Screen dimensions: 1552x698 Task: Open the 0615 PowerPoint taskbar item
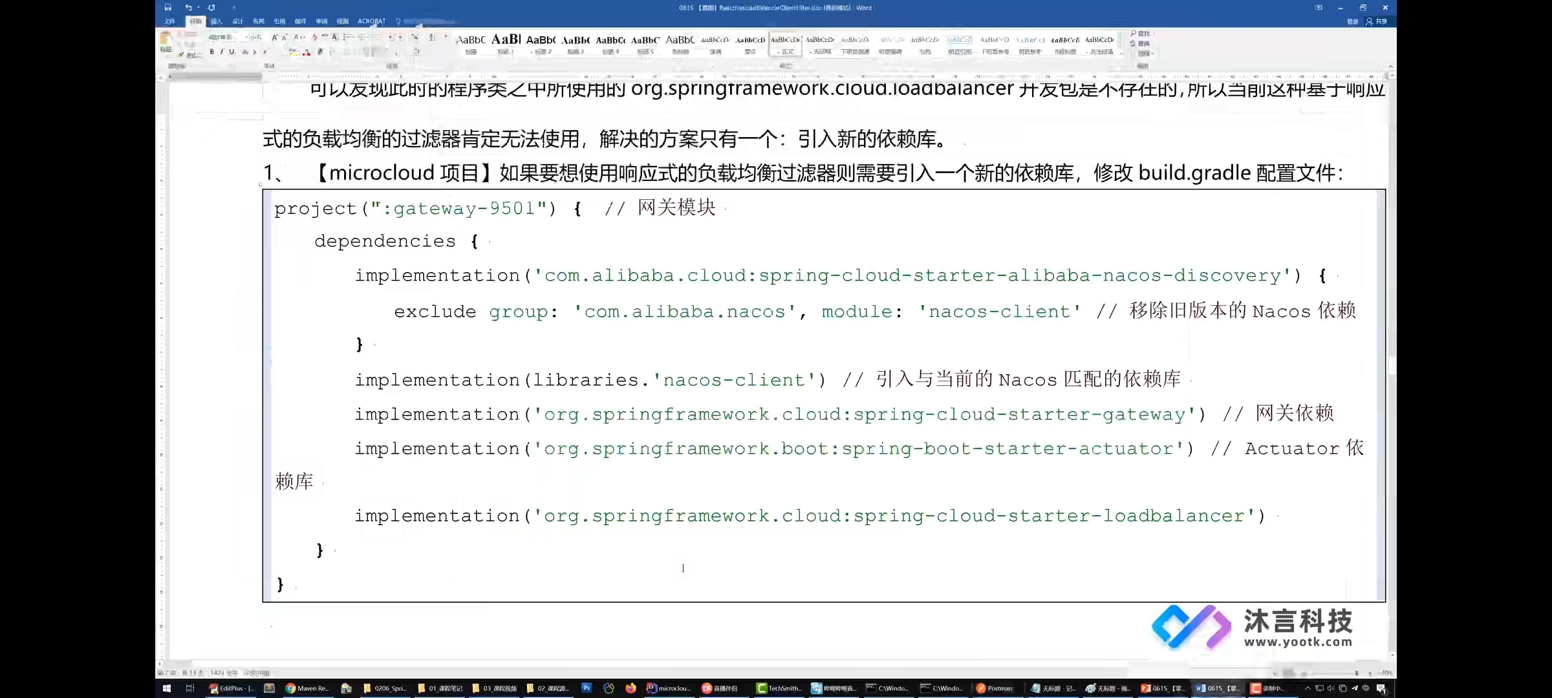[x=1162, y=688]
